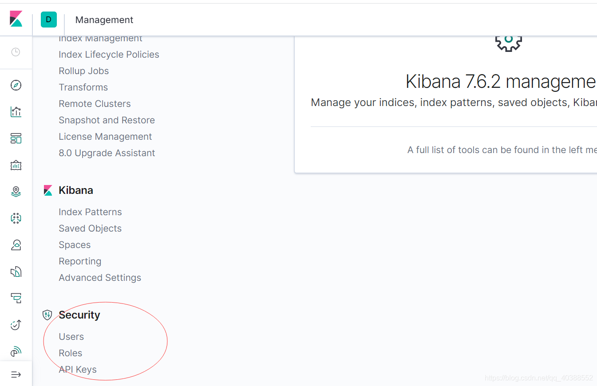This screenshot has width=597, height=386.
Task: Open Logs via the sidebar icon
Action: pos(16,272)
